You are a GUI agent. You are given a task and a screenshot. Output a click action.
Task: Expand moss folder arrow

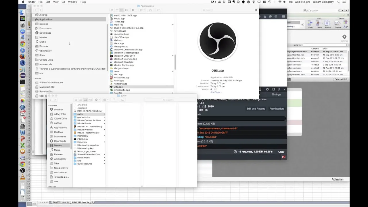[x=173, y=71]
